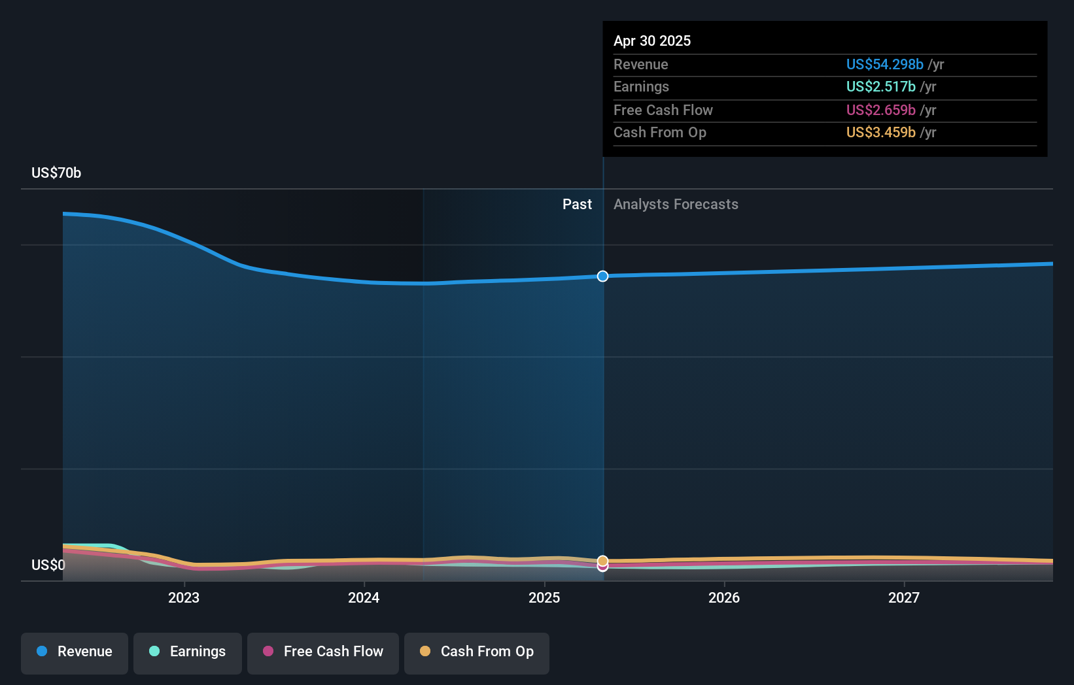Image resolution: width=1074 pixels, height=685 pixels.
Task: Toggle the Earnings legend button
Action: [x=188, y=653]
